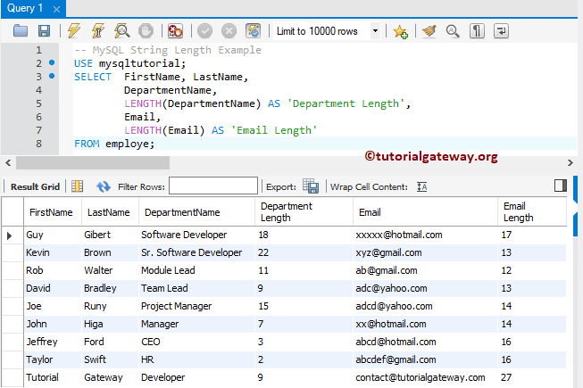This screenshot has width=583, height=388.
Task: Save the script with floppy disk icon
Action: pyautogui.click(x=43, y=31)
